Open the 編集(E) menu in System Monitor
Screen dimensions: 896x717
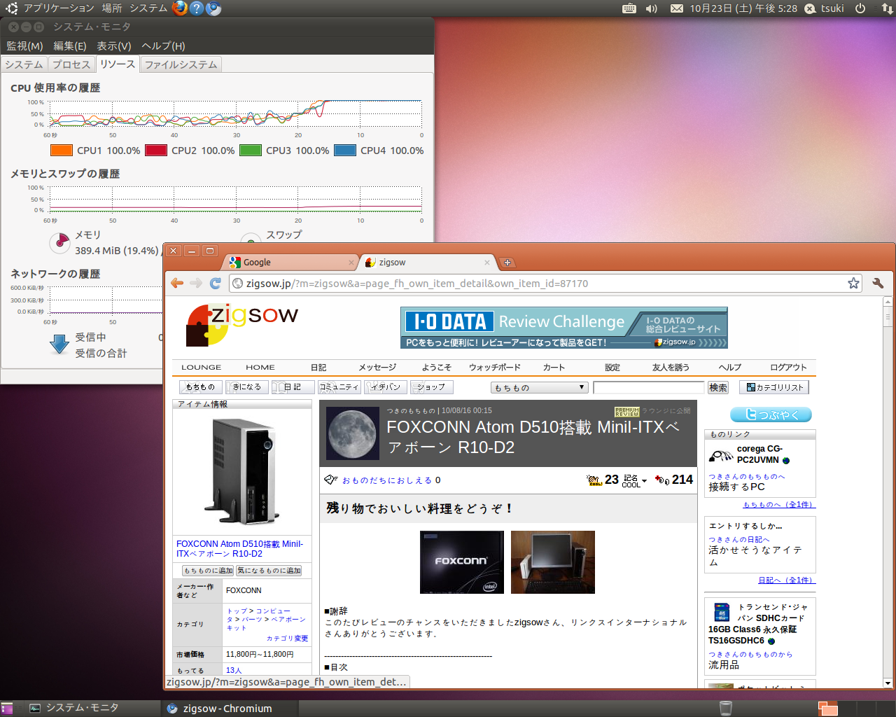coord(70,46)
